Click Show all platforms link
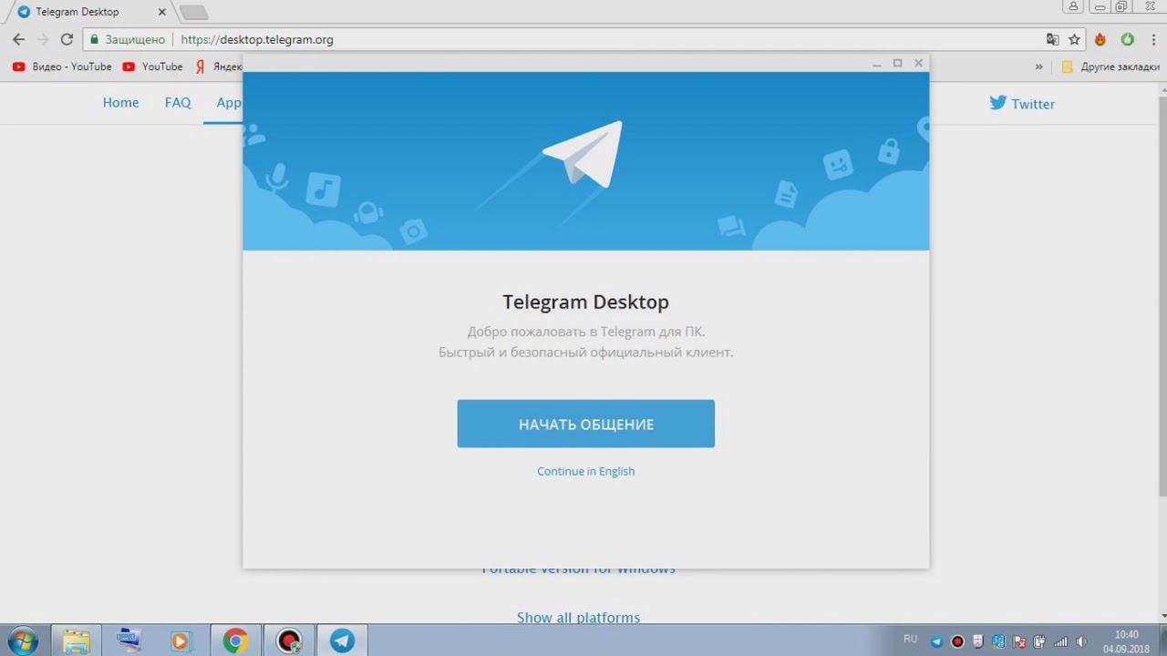The height and width of the screenshot is (656, 1167). tap(578, 617)
